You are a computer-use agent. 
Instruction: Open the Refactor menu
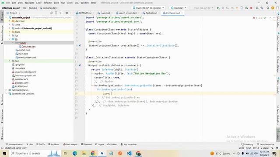click(48, 3)
